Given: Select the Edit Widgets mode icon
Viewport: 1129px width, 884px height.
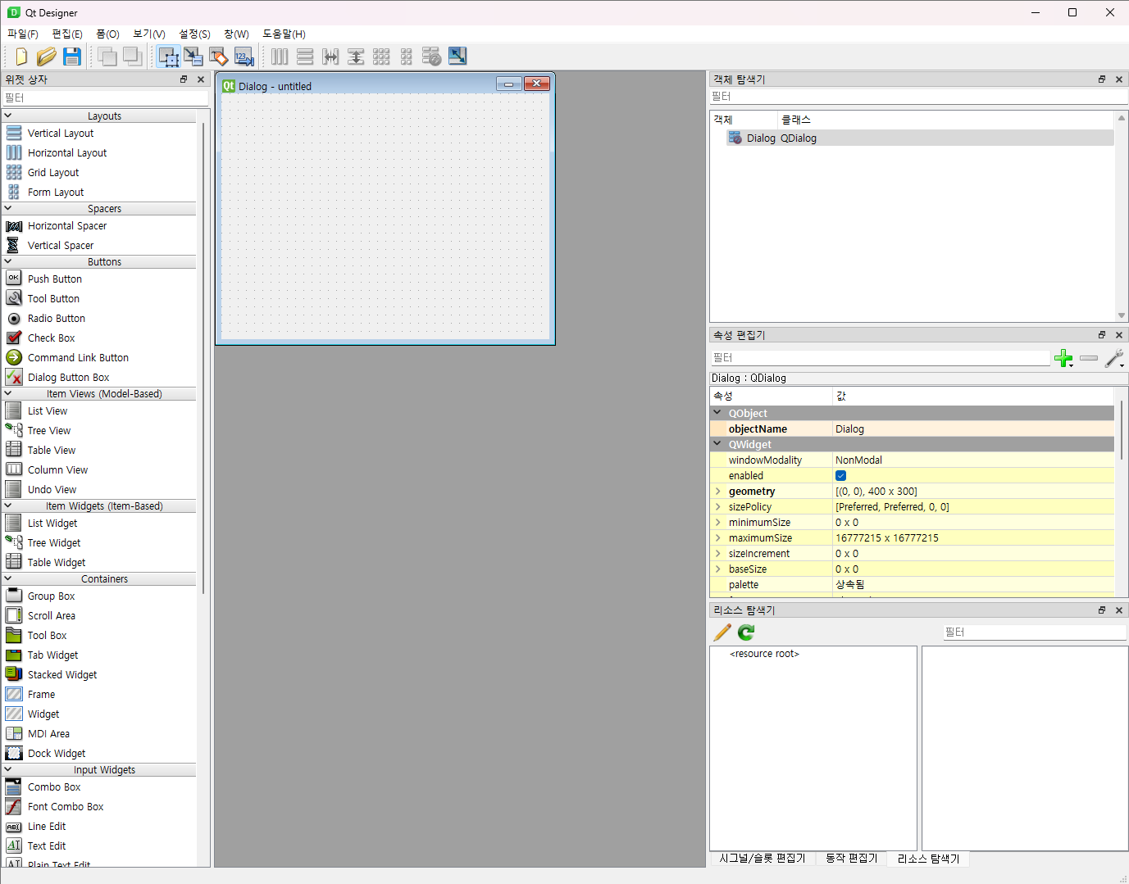Looking at the screenshot, I should [168, 57].
